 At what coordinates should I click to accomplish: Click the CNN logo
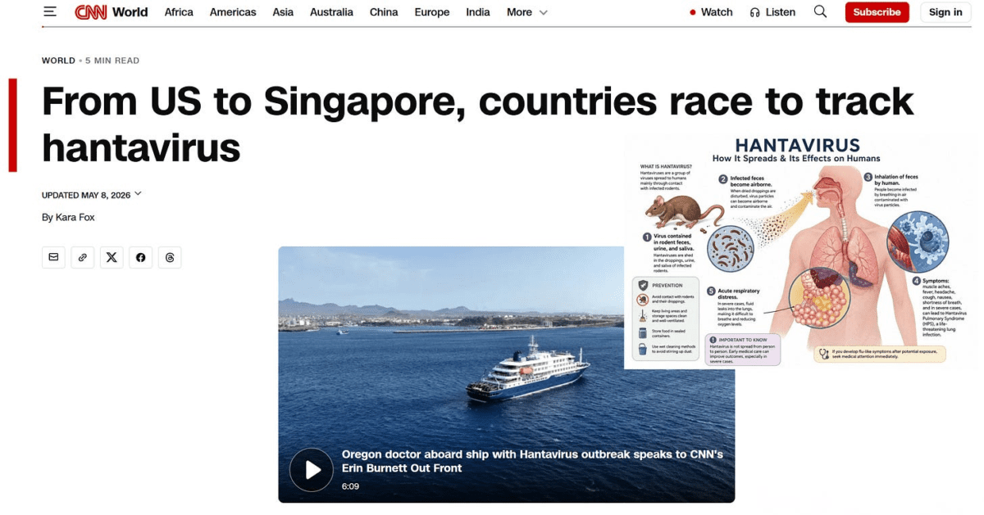89,12
